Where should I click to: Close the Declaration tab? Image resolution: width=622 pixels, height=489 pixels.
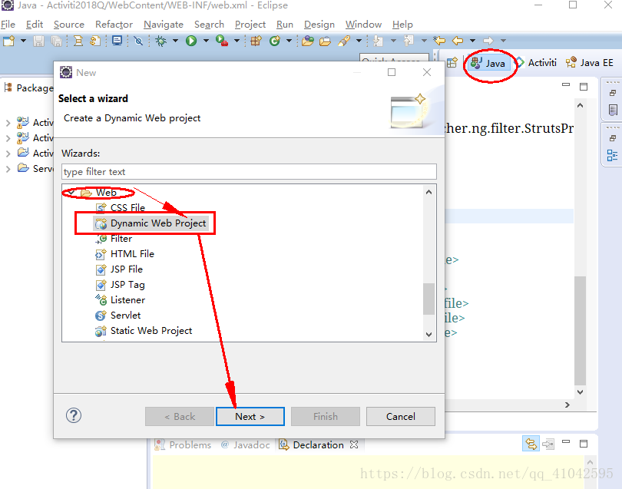[354, 445]
